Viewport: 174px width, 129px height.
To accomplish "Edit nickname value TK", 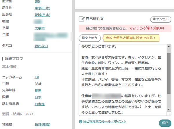I will coord(37,77).
